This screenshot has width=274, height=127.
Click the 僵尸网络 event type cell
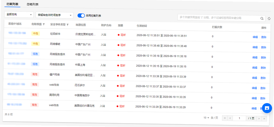click(x=54, y=74)
